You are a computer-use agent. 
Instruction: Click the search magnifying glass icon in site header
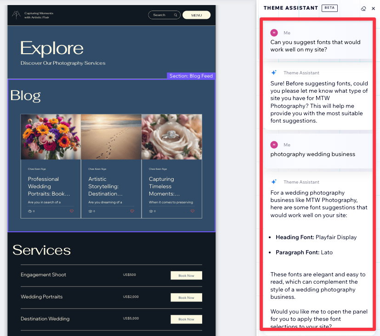(x=175, y=15)
